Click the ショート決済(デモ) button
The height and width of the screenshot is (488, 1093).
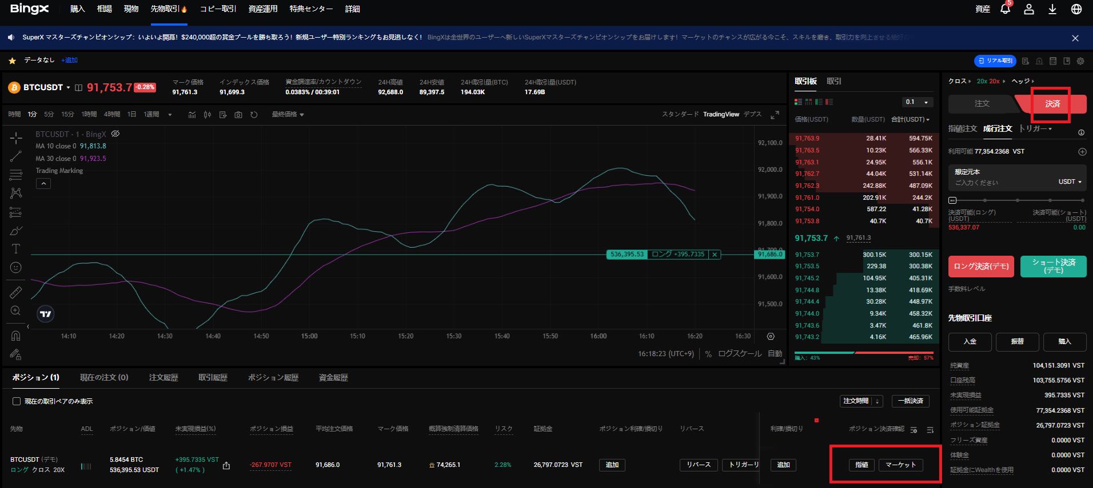(1053, 267)
